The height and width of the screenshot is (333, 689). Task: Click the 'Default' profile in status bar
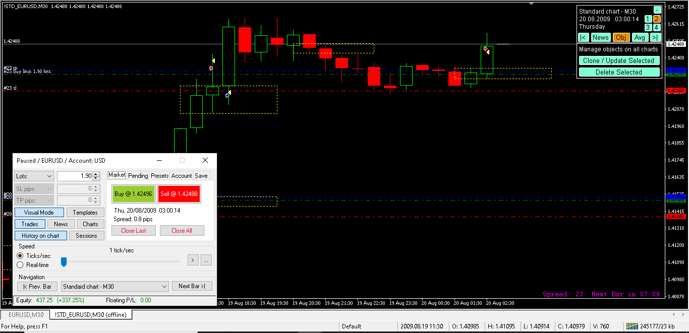click(352, 326)
